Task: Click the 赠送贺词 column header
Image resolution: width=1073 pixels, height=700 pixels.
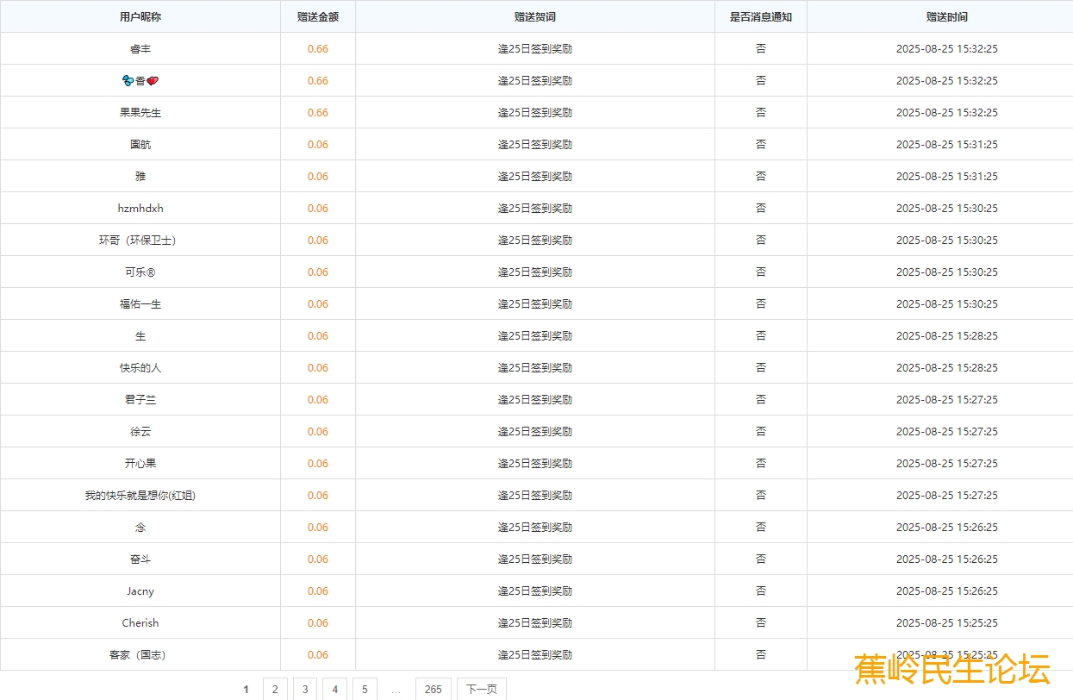Action: coord(534,16)
